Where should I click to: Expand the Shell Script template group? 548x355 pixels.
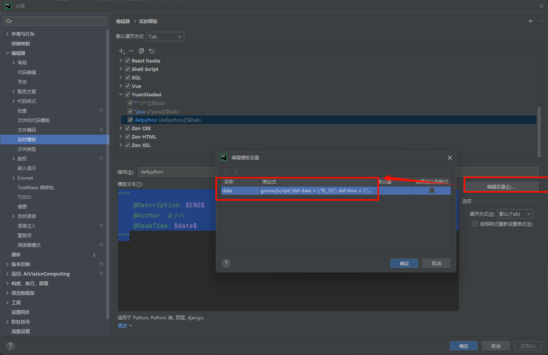pos(121,69)
